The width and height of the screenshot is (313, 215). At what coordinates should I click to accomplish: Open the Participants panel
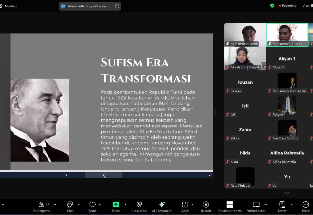pos(41,207)
